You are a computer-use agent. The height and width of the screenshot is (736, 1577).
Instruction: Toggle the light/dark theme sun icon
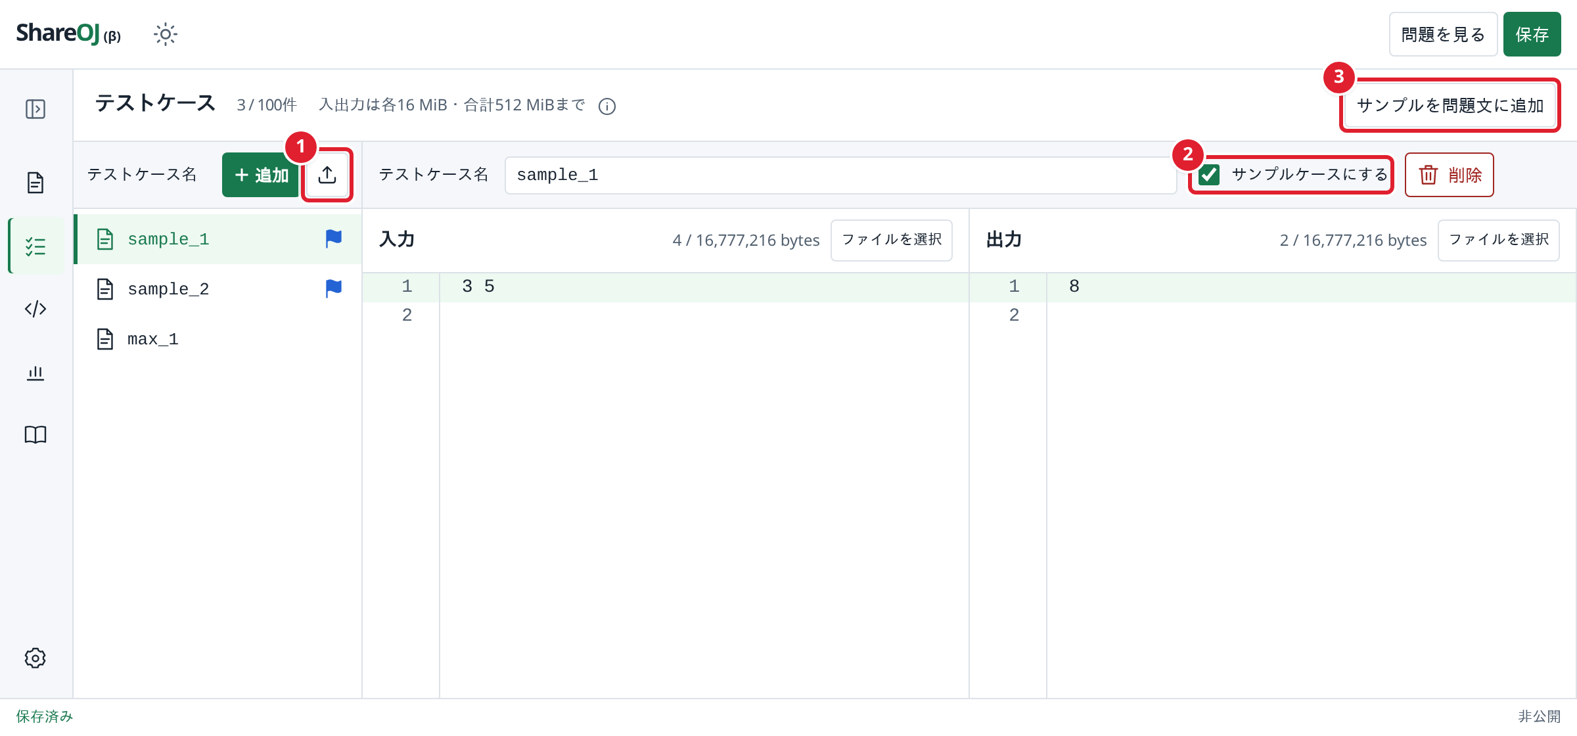coord(166,34)
